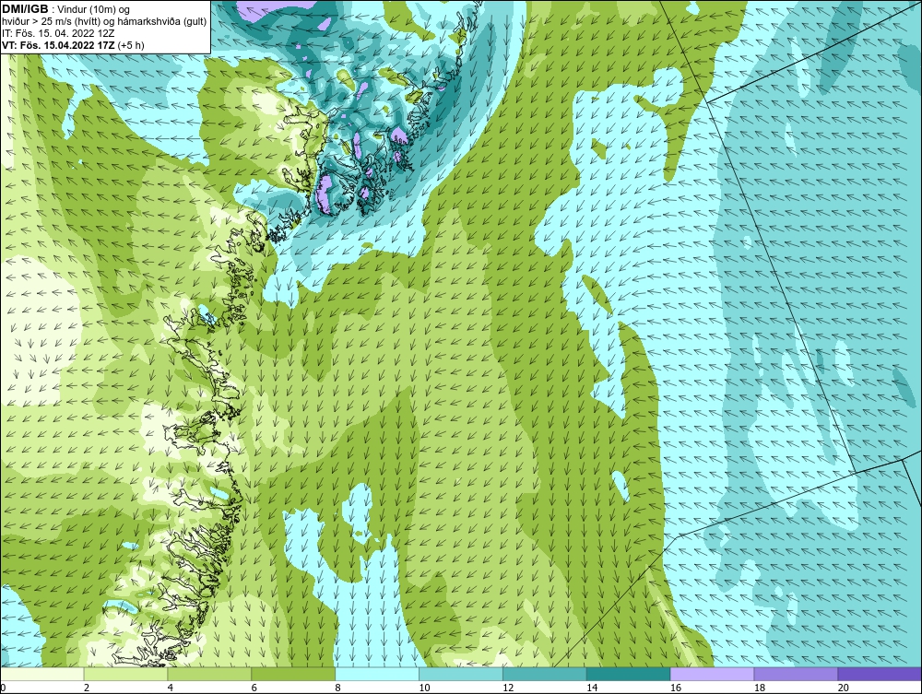Click the 4–6 m/s legend color swatch
Image resolution: width=922 pixels, height=694 pixels.
(209, 674)
